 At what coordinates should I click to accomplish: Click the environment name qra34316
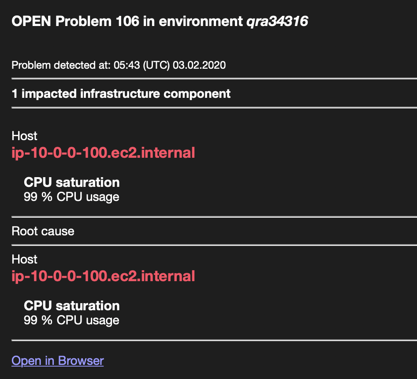(277, 21)
